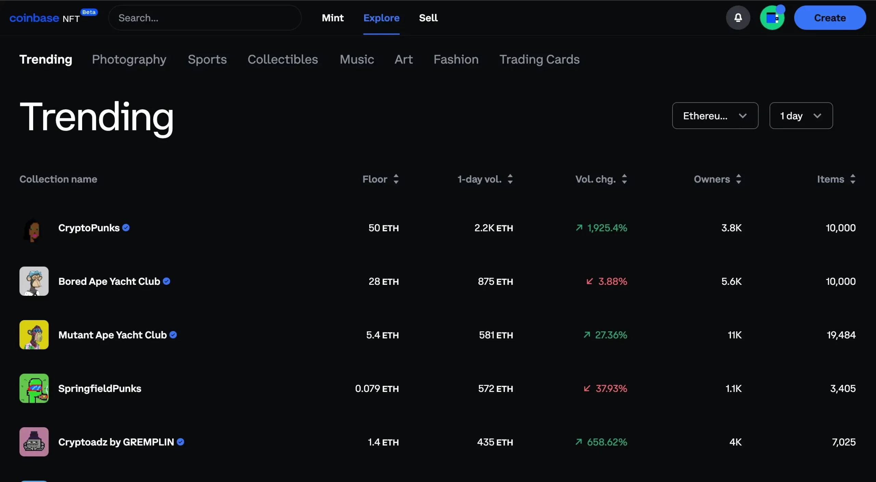Sort by Owners column arrows
Screen dimensions: 876x482
pyautogui.click(x=738, y=179)
